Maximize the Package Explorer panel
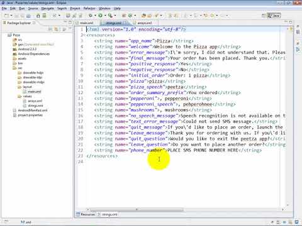Viewport: 302px width, 226px height. 70,22
